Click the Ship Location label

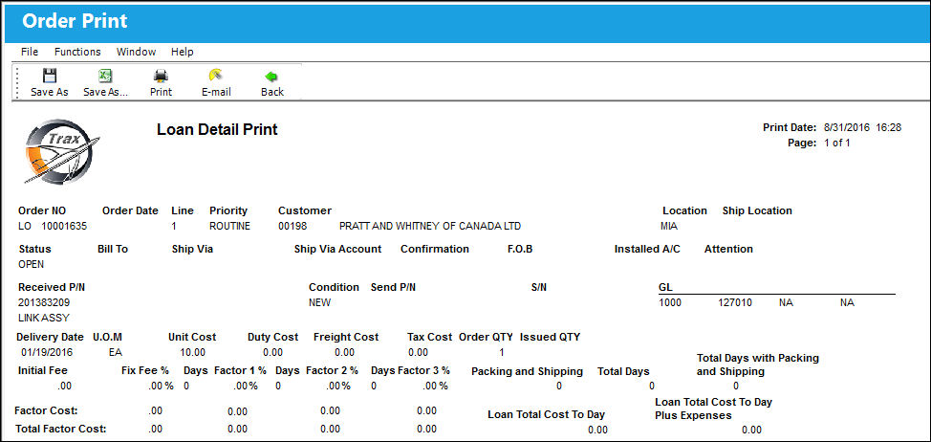(x=757, y=210)
